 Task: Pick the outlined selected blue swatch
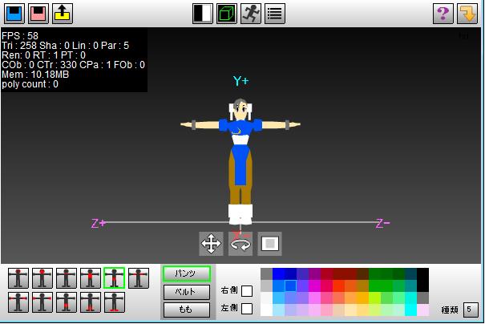coord(290,286)
